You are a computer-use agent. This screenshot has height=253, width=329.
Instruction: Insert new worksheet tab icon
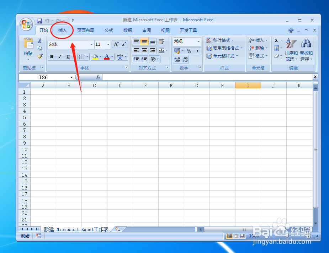(118, 229)
